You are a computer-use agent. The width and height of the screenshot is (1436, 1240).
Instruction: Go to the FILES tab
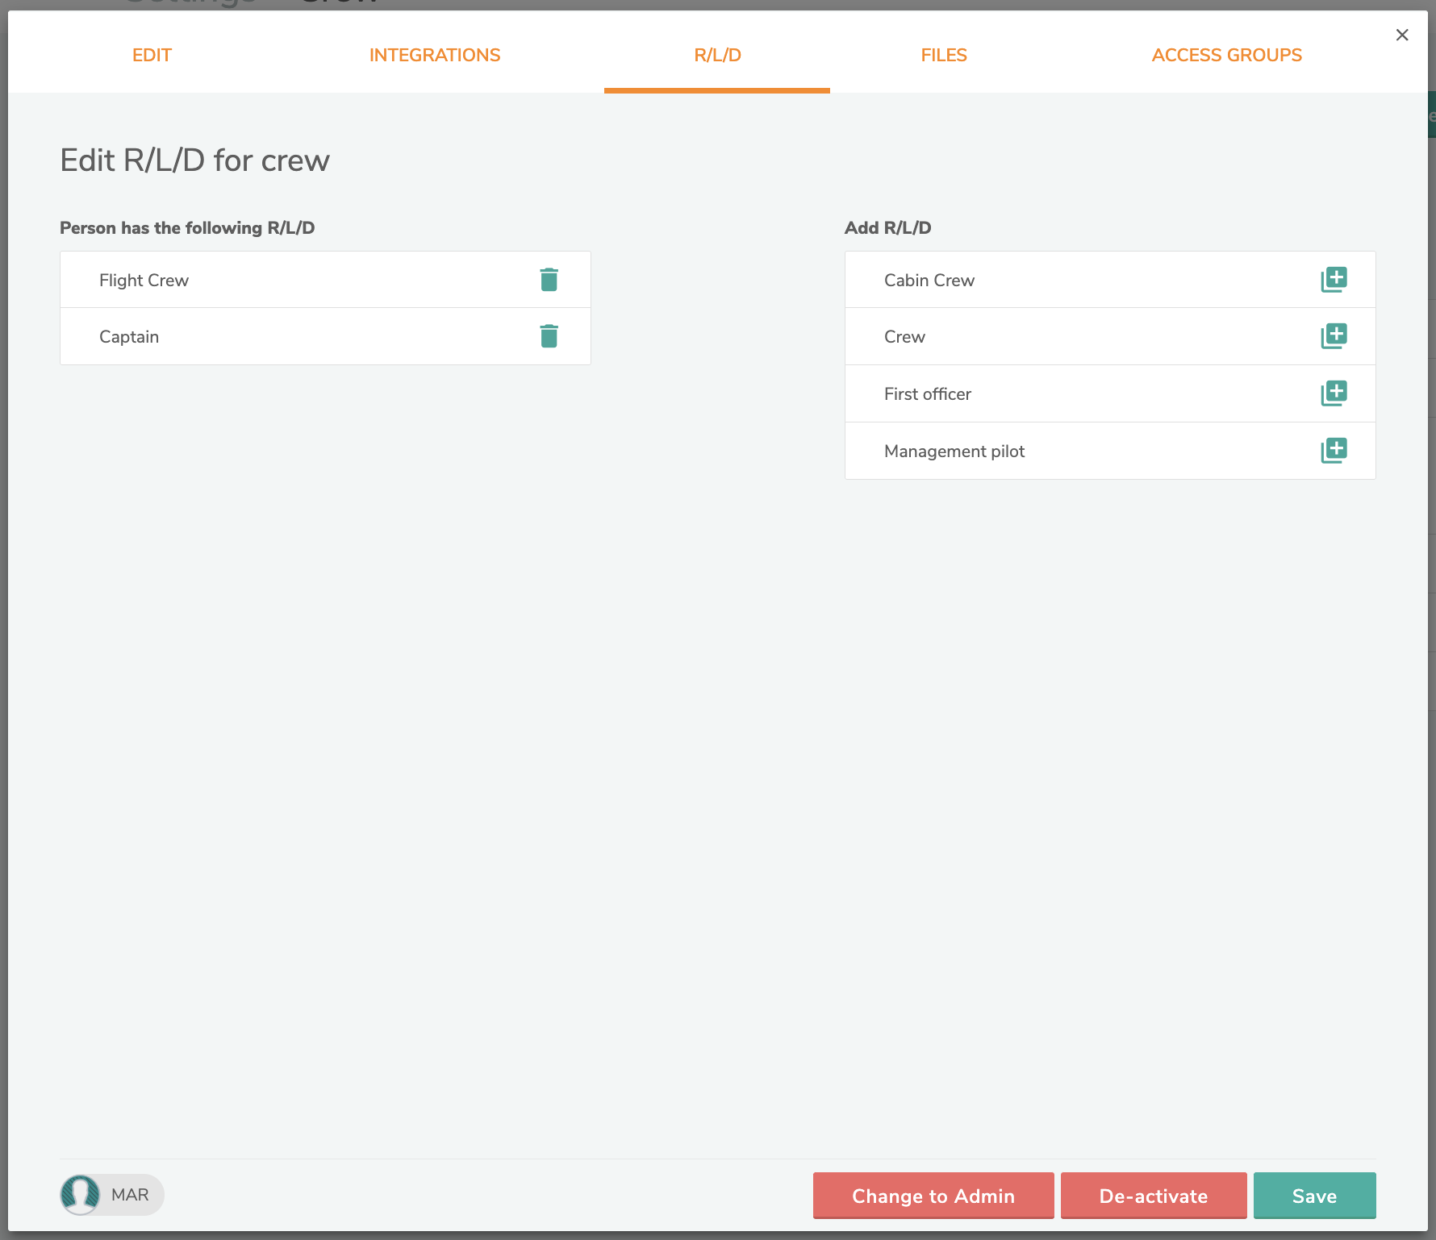pyautogui.click(x=944, y=55)
